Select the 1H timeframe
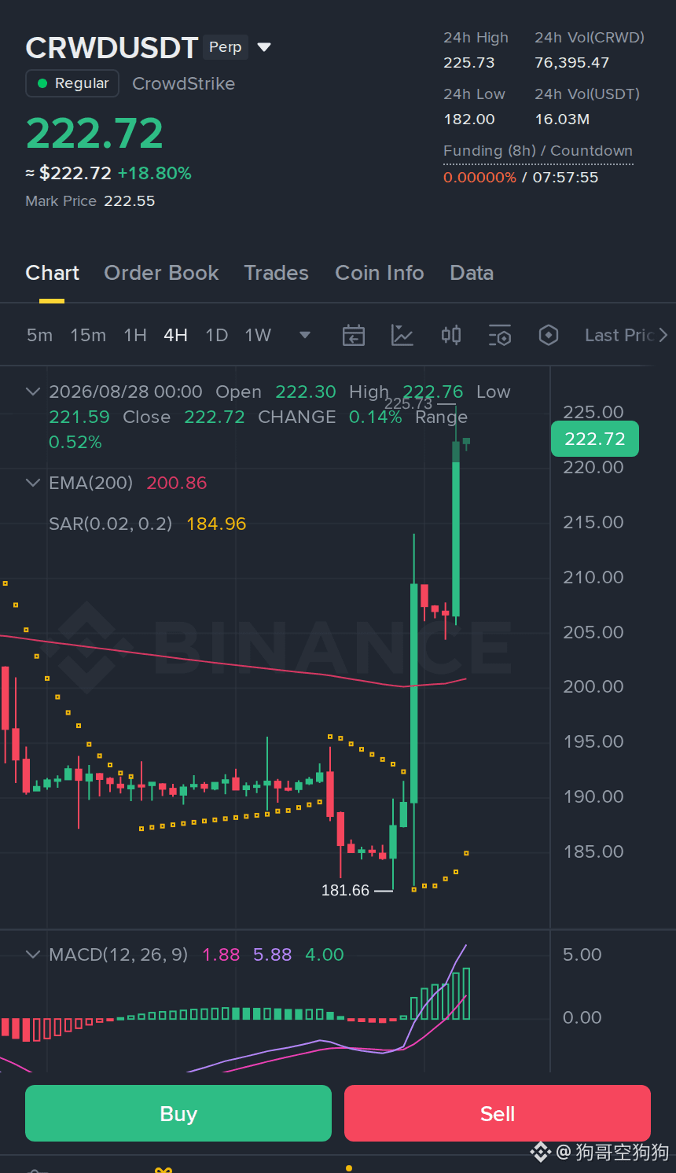This screenshot has height=1173, width=676. [135, 335]
